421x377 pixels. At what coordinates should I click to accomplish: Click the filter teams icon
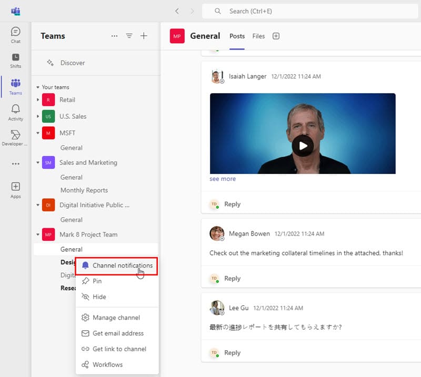129,36
